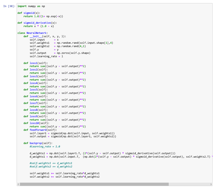Click the 'def loss5(self):' line
This screenshot has width=216, height=188.
(36, 90)
